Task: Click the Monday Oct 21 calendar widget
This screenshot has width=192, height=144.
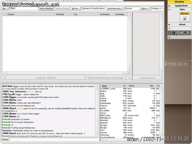Action: click(185, 17)
